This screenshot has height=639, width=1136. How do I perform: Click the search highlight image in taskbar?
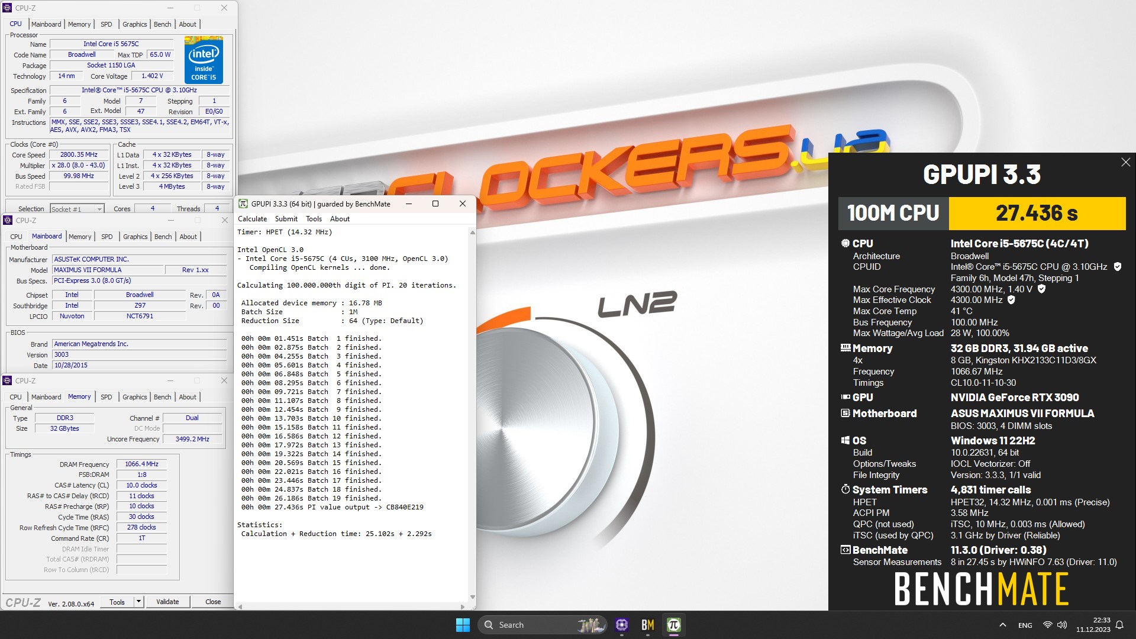tap(590, 625)
